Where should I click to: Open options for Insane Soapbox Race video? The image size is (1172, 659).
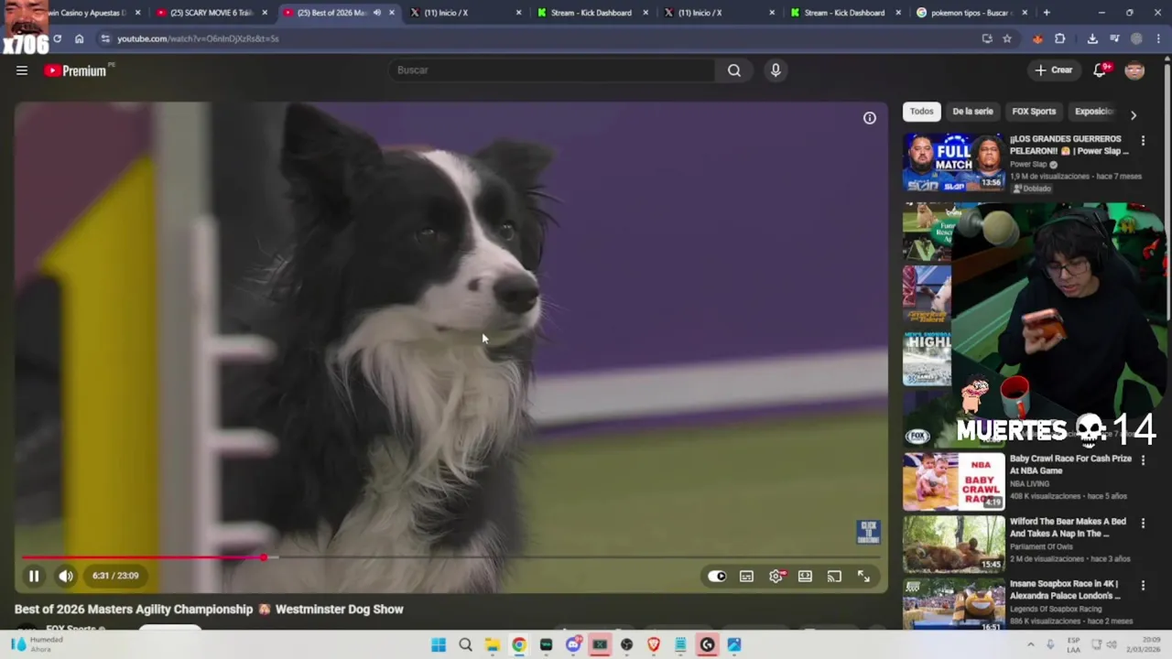(x=1143, y=585)
